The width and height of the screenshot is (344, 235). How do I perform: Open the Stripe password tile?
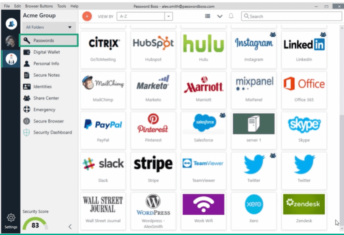pos(153,171)
